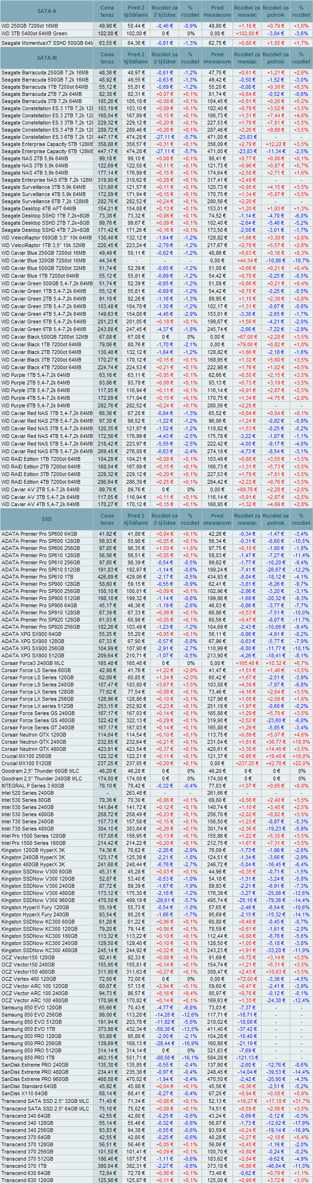Select "+9,4%" in OCZ Vector ARC 100 240GB row

(190, 993)
